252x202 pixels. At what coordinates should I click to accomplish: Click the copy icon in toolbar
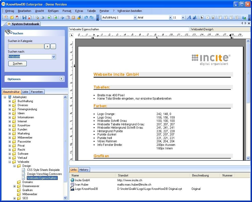coord(68,17)
